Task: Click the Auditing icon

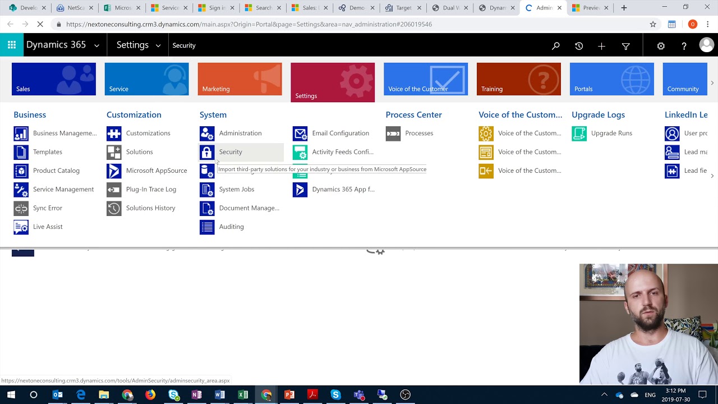Action: (207, 227)
